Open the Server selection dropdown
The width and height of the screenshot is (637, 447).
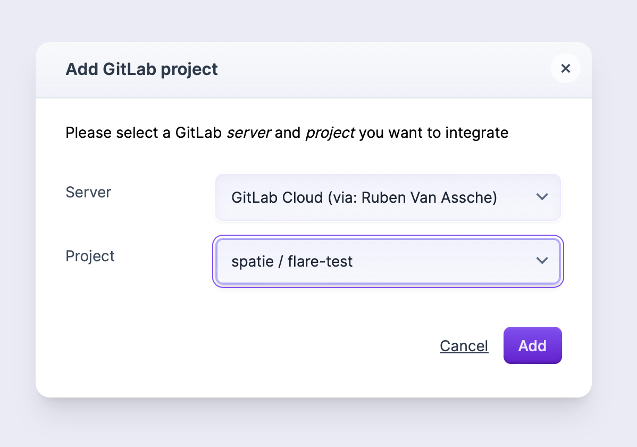click(x=388, y=197)
